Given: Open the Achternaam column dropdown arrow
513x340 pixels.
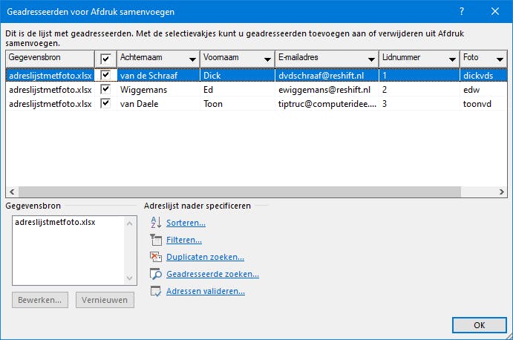Looking at the screenshot, I should click(x=192, y=59).
